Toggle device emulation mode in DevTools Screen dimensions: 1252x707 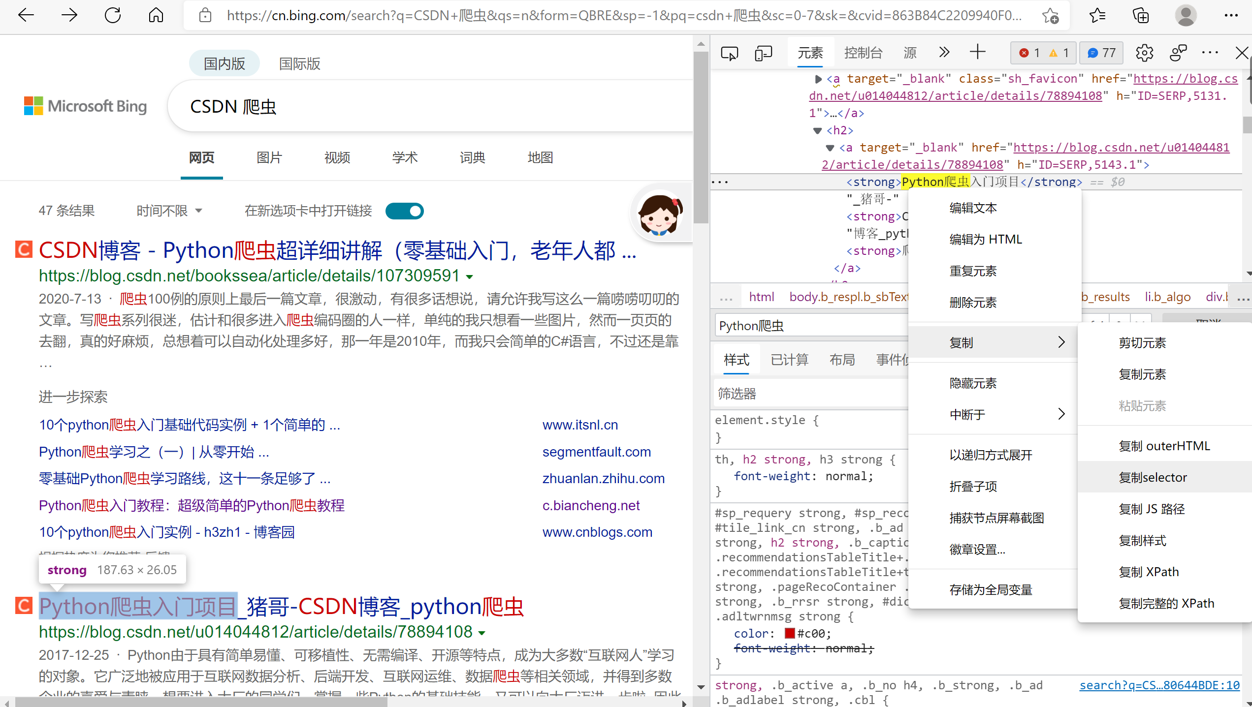click(763, 53)
